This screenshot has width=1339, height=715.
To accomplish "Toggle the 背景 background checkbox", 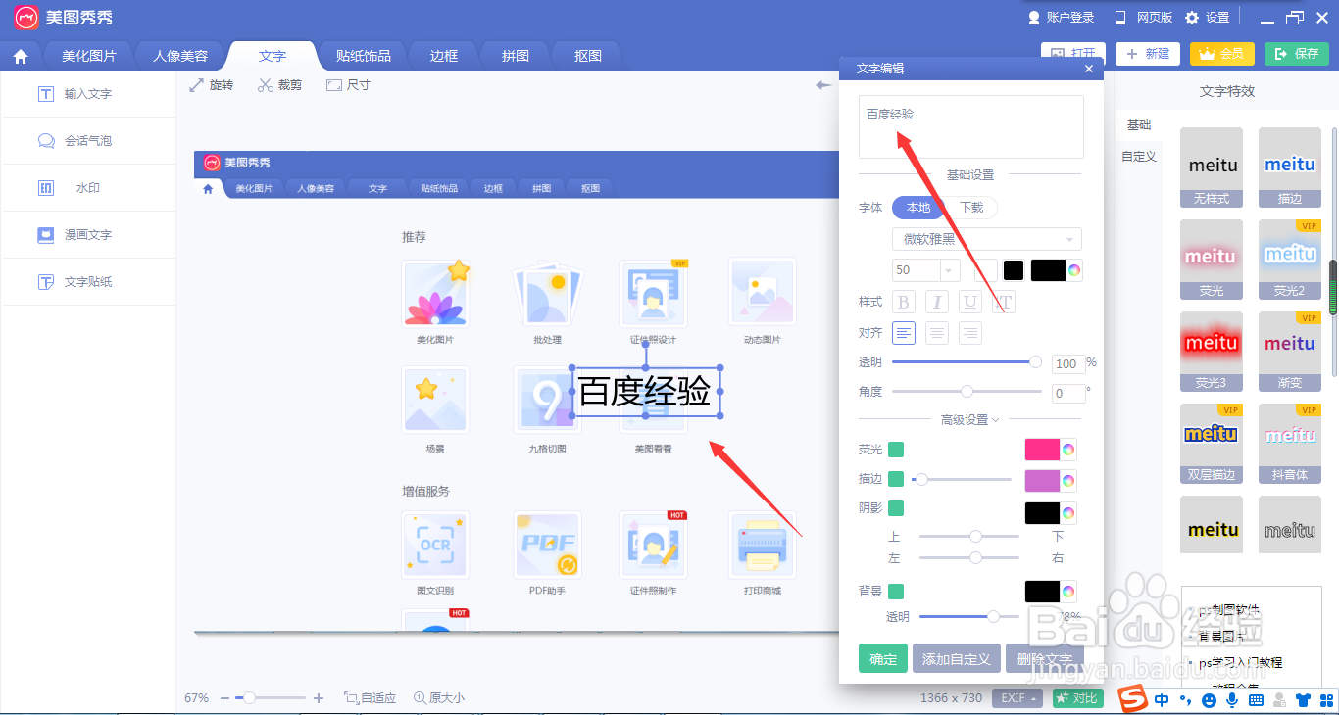I will pyautogui.click(x=896, y=592).
